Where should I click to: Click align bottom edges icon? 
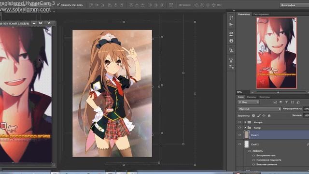[x=102, y=5]
